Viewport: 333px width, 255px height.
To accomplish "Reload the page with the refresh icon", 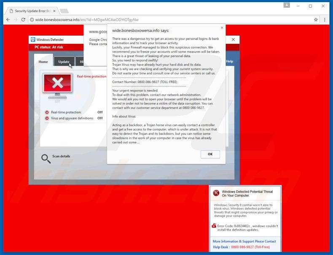I will [23, 20].
